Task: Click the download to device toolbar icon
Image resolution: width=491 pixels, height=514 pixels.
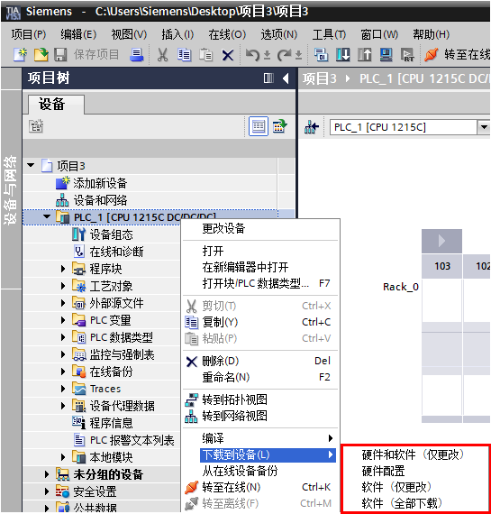Action: [342, 54]
